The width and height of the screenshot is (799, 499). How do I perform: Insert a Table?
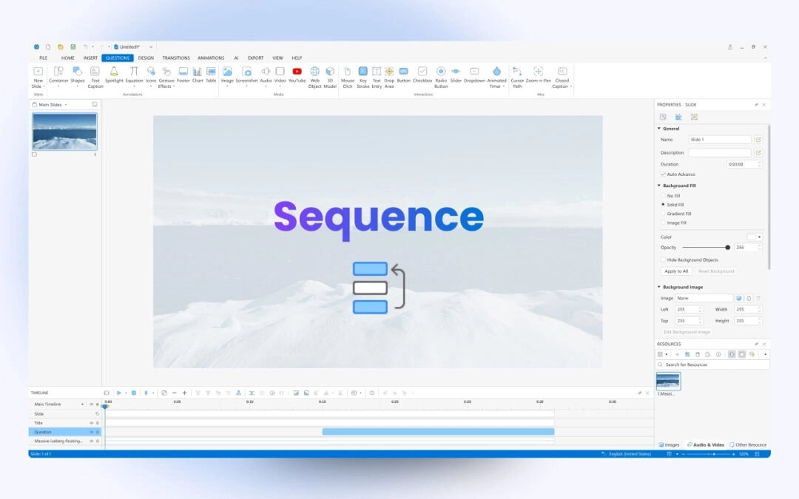tap(211, 75)
